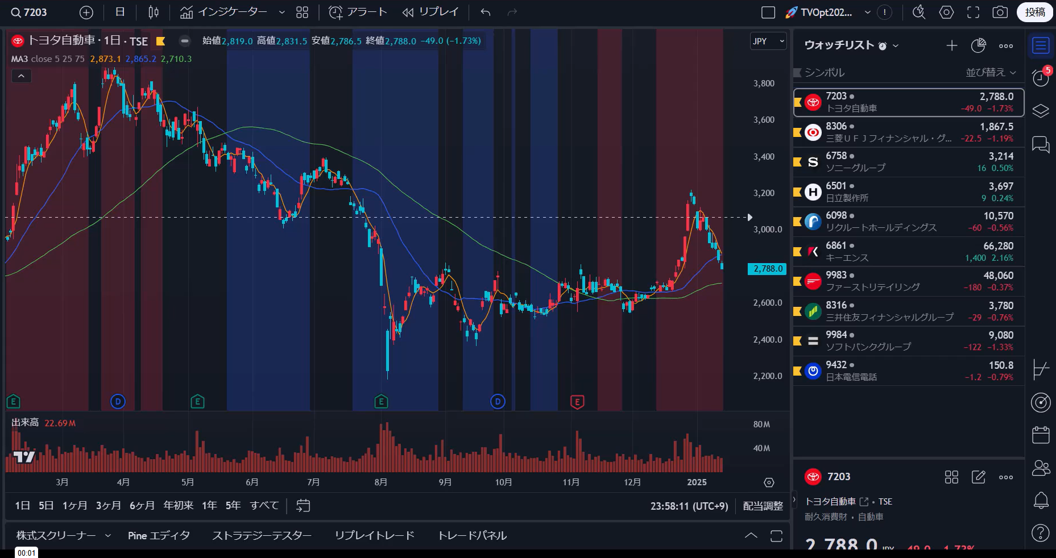Open 株式スクリーナー tab

point(56,536)
